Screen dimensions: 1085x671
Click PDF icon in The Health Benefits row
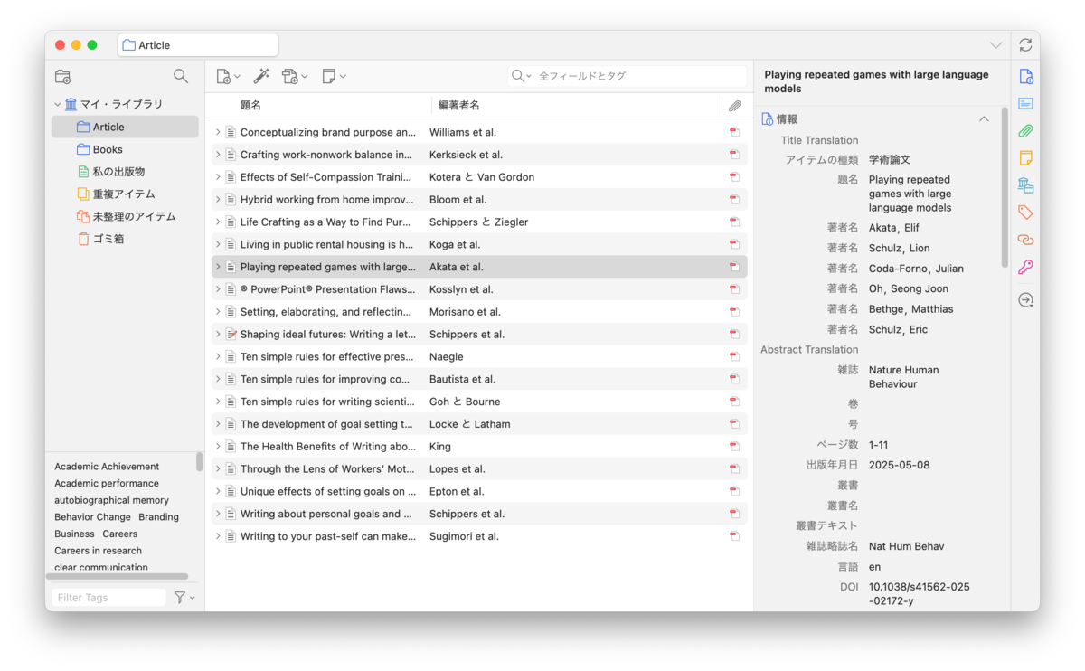(x=735, y=447)
